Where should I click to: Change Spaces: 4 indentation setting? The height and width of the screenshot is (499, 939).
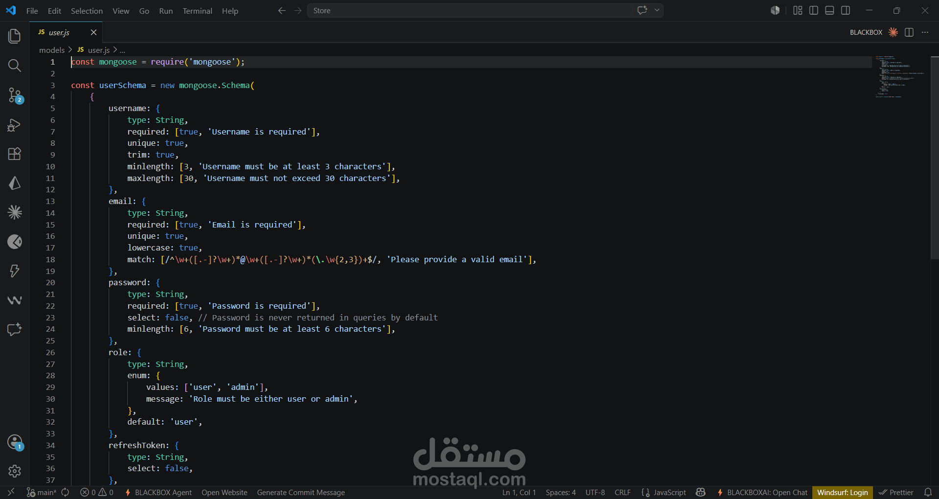(560, 492)
